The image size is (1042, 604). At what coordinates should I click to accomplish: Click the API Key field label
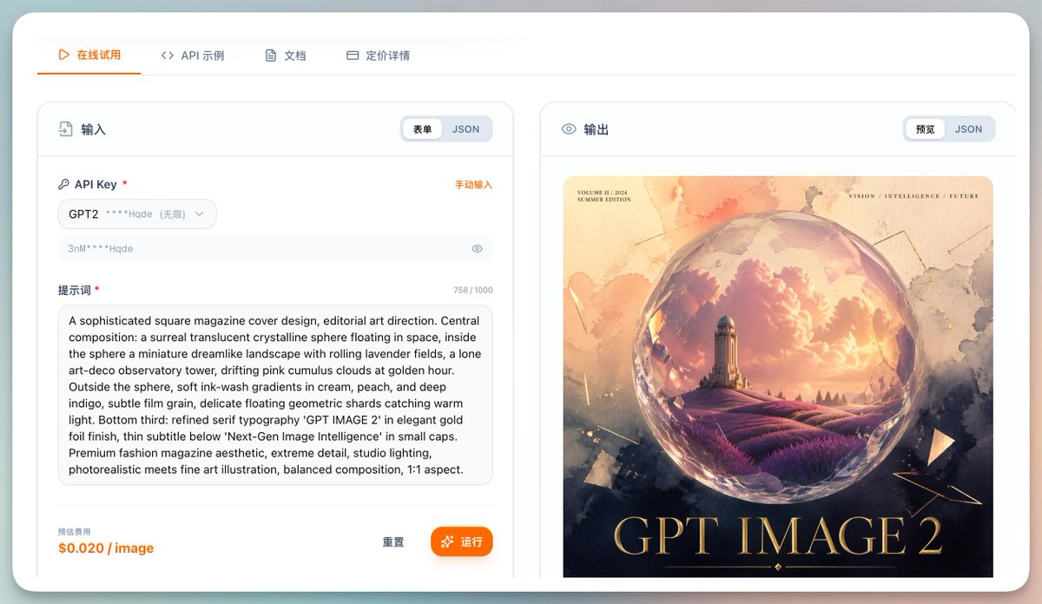[x=96, y=184]
